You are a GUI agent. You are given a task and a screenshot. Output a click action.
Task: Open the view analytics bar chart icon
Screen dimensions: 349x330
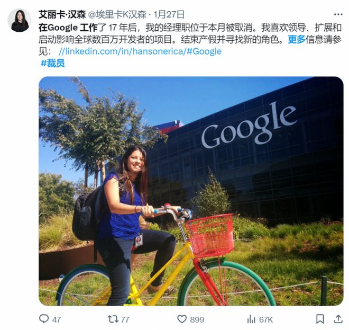[x=251, y=319]
